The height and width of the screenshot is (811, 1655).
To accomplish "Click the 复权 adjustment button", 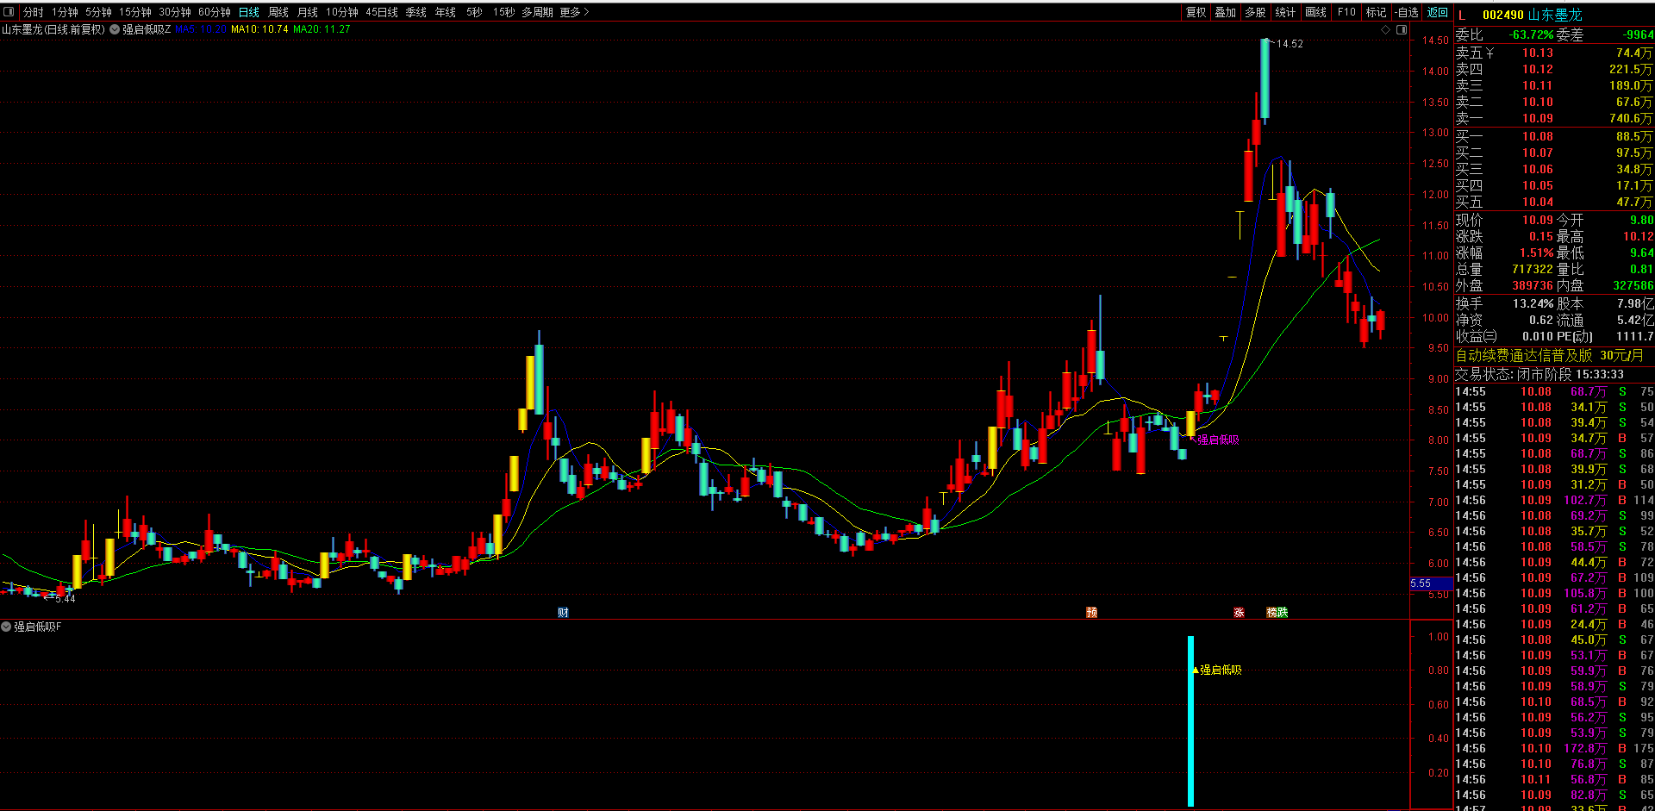I will point(1196,12).
